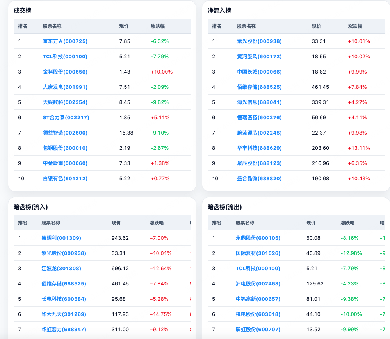Screen dimensions: 390x339
Task: Open 金科股份(000656) stock page
Action: [x=65, y=72]
